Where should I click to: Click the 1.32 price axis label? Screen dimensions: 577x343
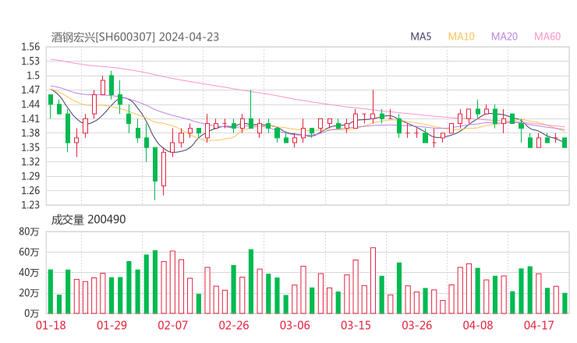[x=30, y=161]
